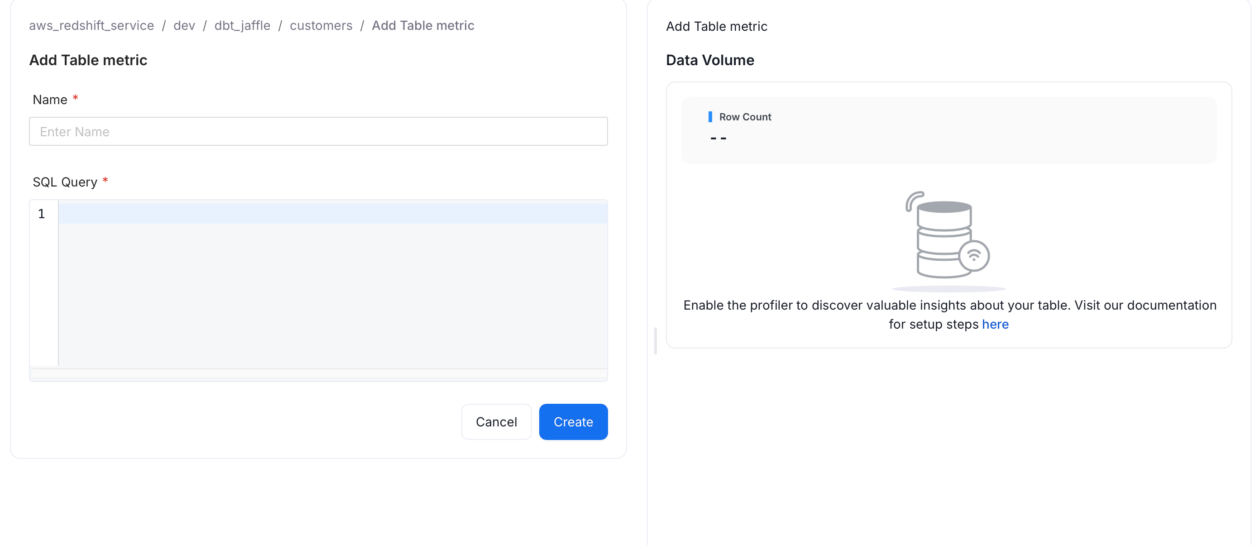
Task: Click the Row Count label
Action: point(745,117)
